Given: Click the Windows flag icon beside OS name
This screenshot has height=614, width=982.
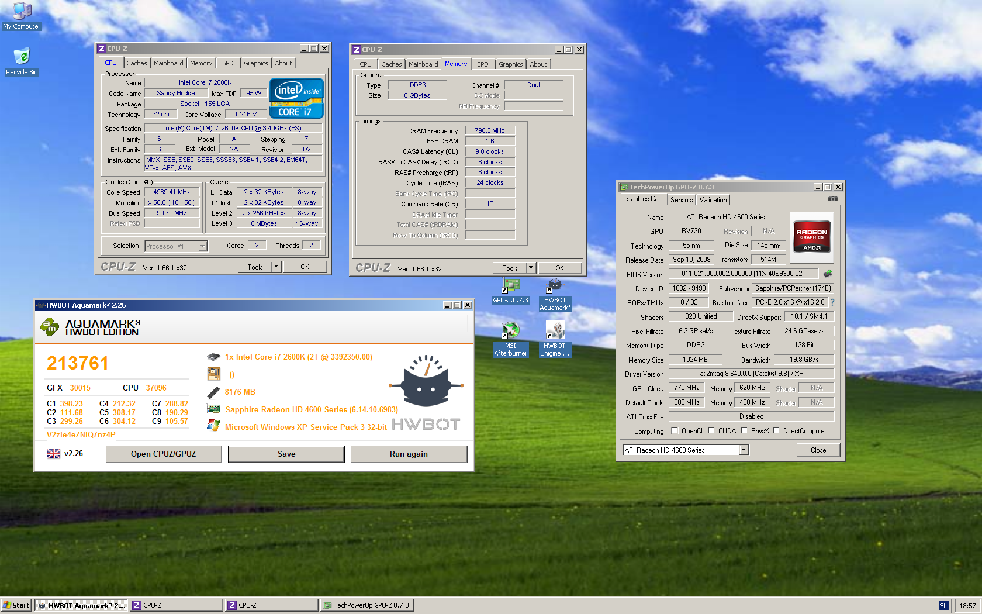Looking at the screenshot, I should tap(213, 426).
